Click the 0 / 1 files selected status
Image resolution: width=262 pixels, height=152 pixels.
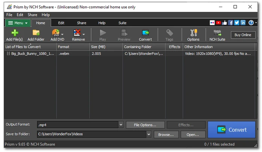219,144
